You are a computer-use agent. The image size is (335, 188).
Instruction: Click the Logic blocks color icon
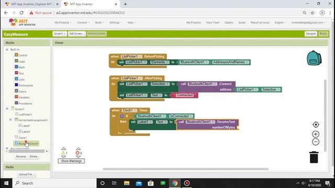coord(16,61)
